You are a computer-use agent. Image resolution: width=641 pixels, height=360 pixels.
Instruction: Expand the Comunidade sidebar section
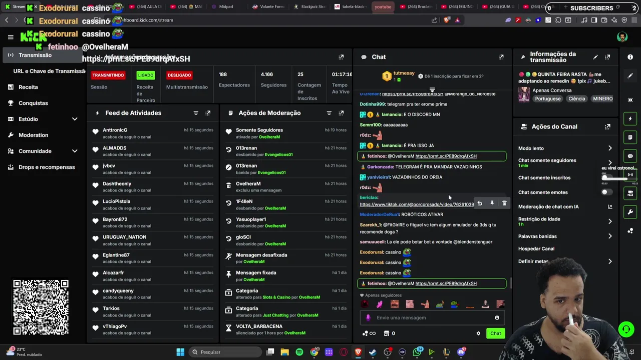(75, 151)
